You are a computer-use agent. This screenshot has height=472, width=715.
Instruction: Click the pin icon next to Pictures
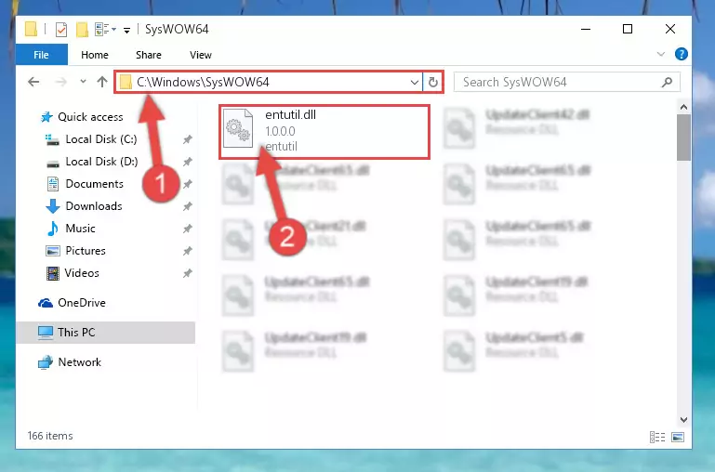[188, 251]
